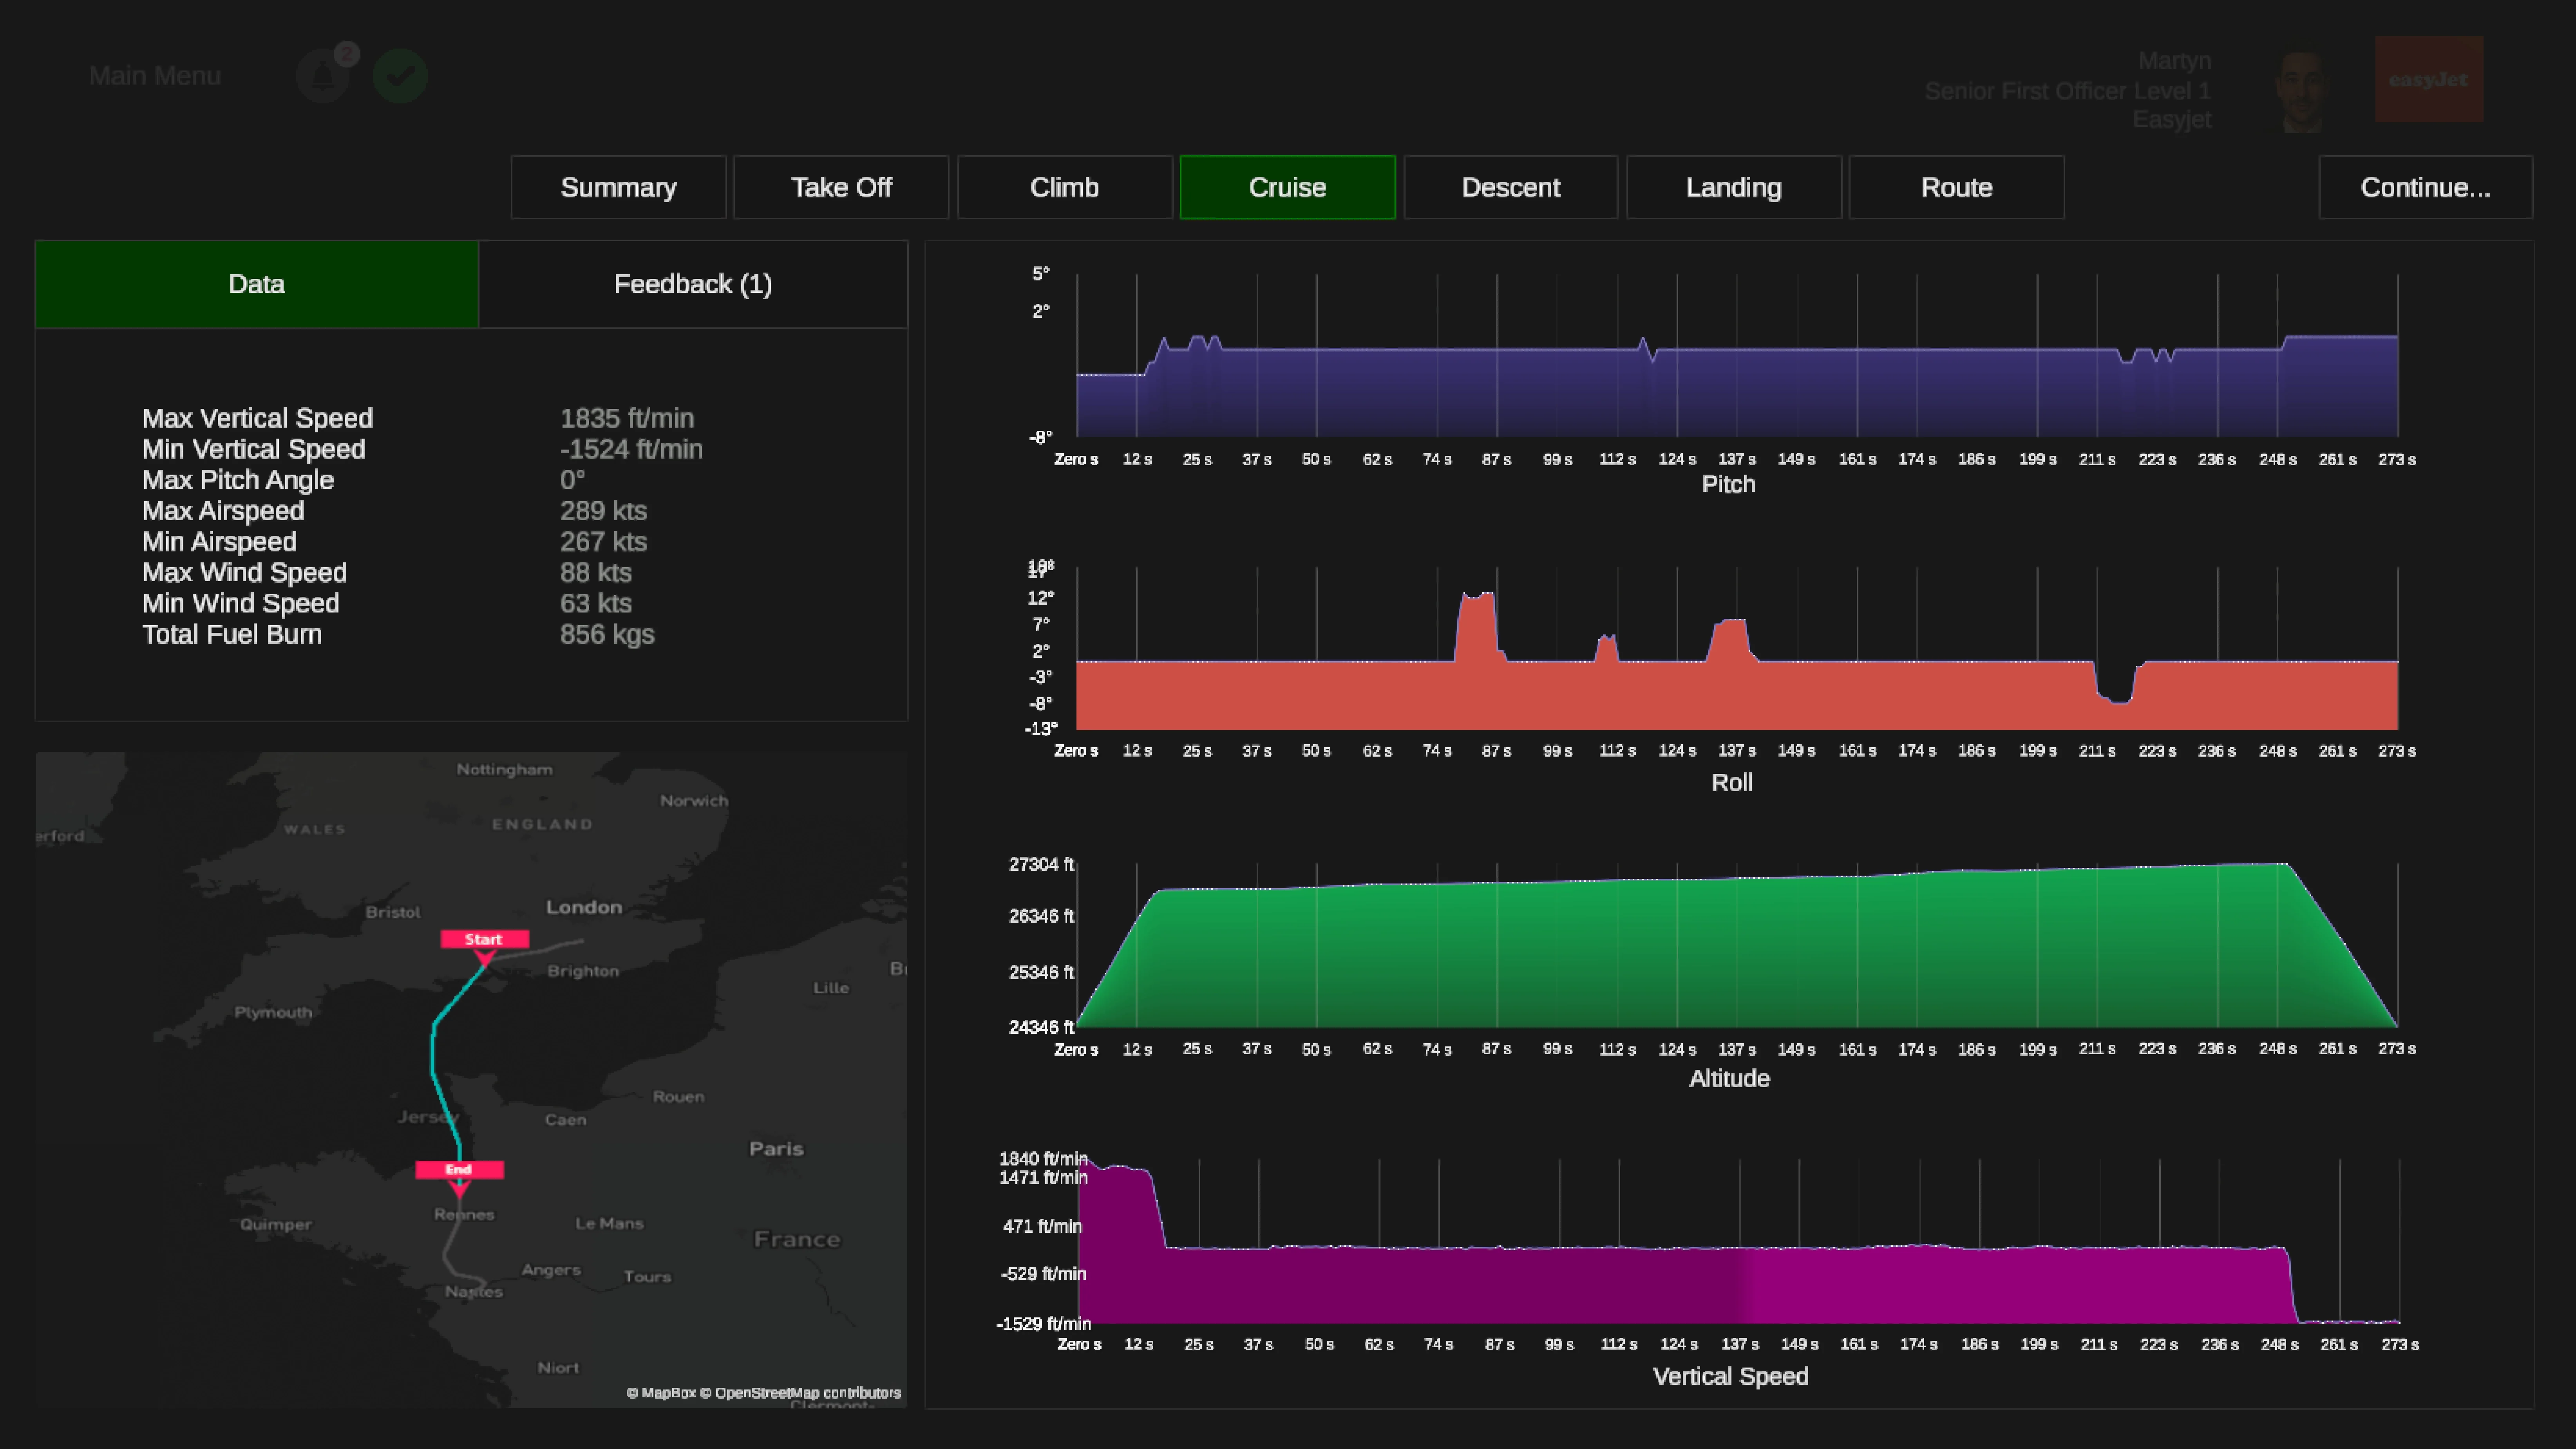Click the Altitude chart area

[1737, 945]
